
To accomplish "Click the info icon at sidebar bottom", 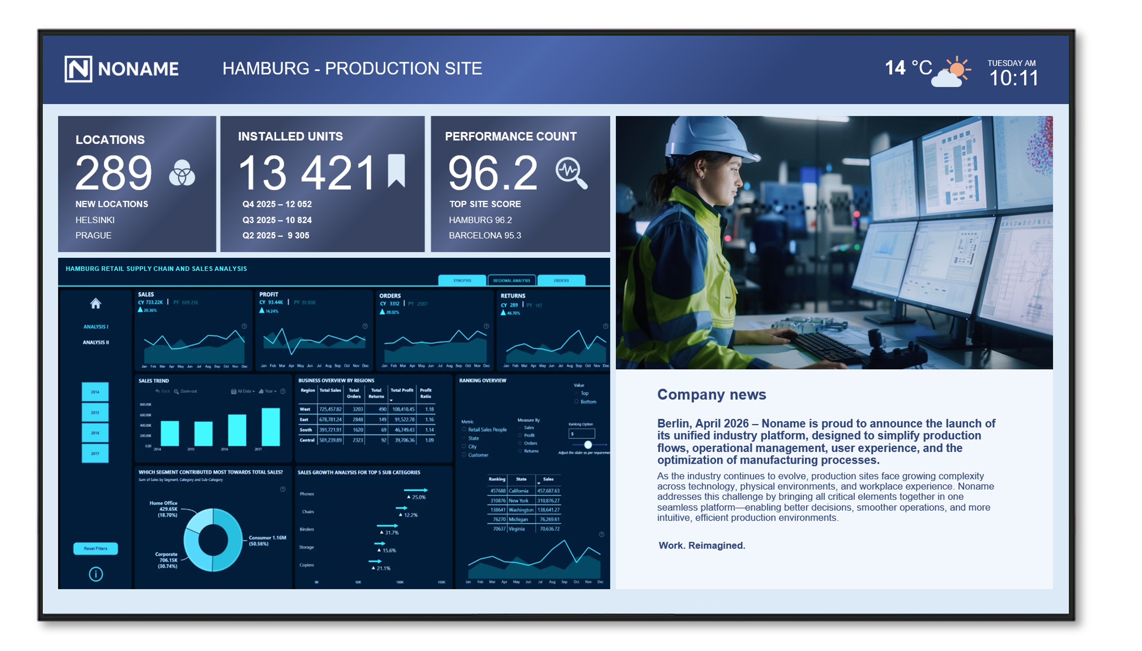I will [96, 574].
